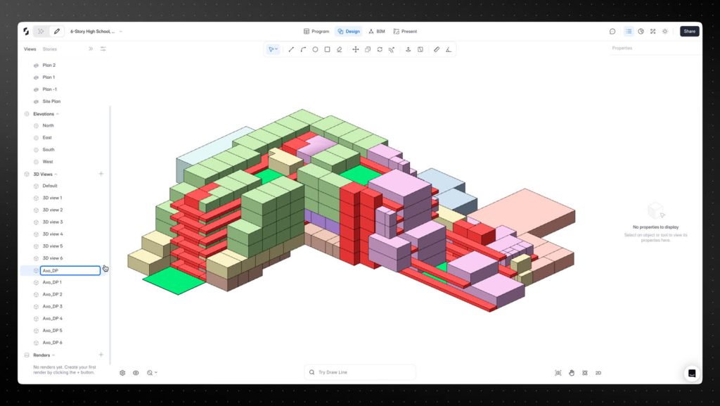Add a new render with plus button

pos(101,355)
